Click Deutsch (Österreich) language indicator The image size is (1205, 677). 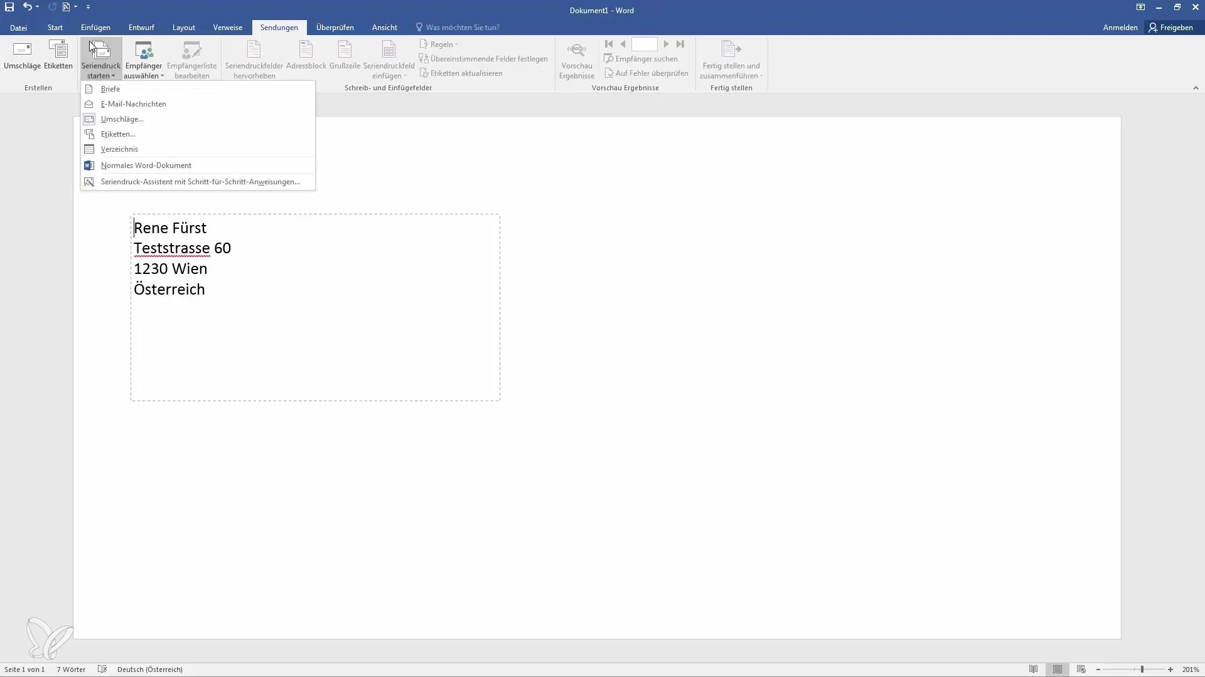point(150,669)
